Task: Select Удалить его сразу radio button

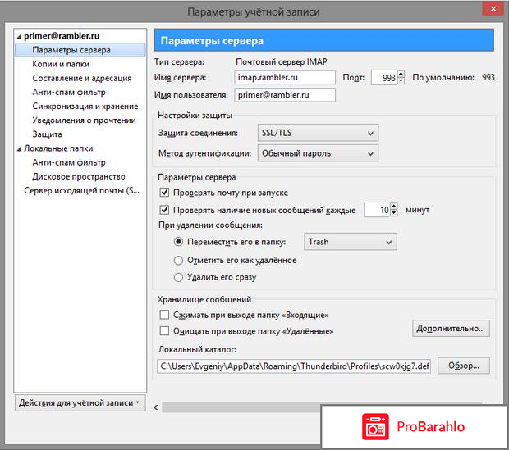Action: (x=180, y=278)
